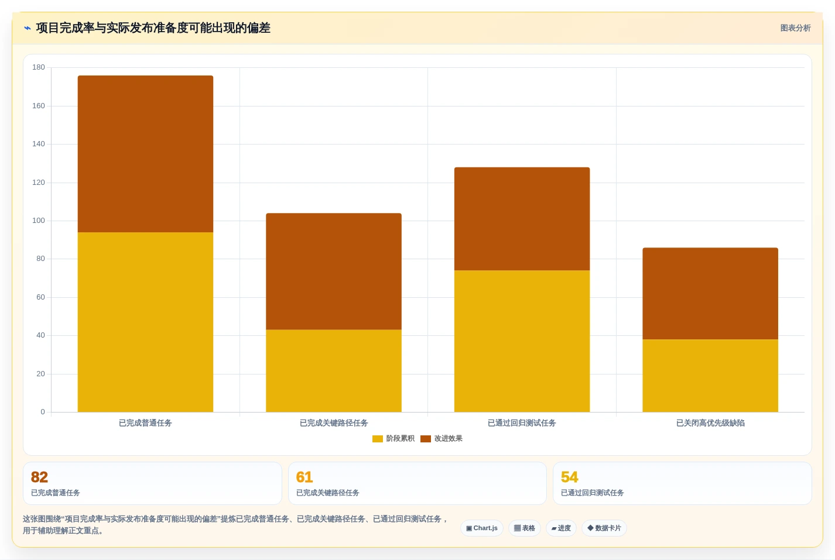Click the 图表分析 label in header
This screenshot has width=835, height=560.
[795, 28]
